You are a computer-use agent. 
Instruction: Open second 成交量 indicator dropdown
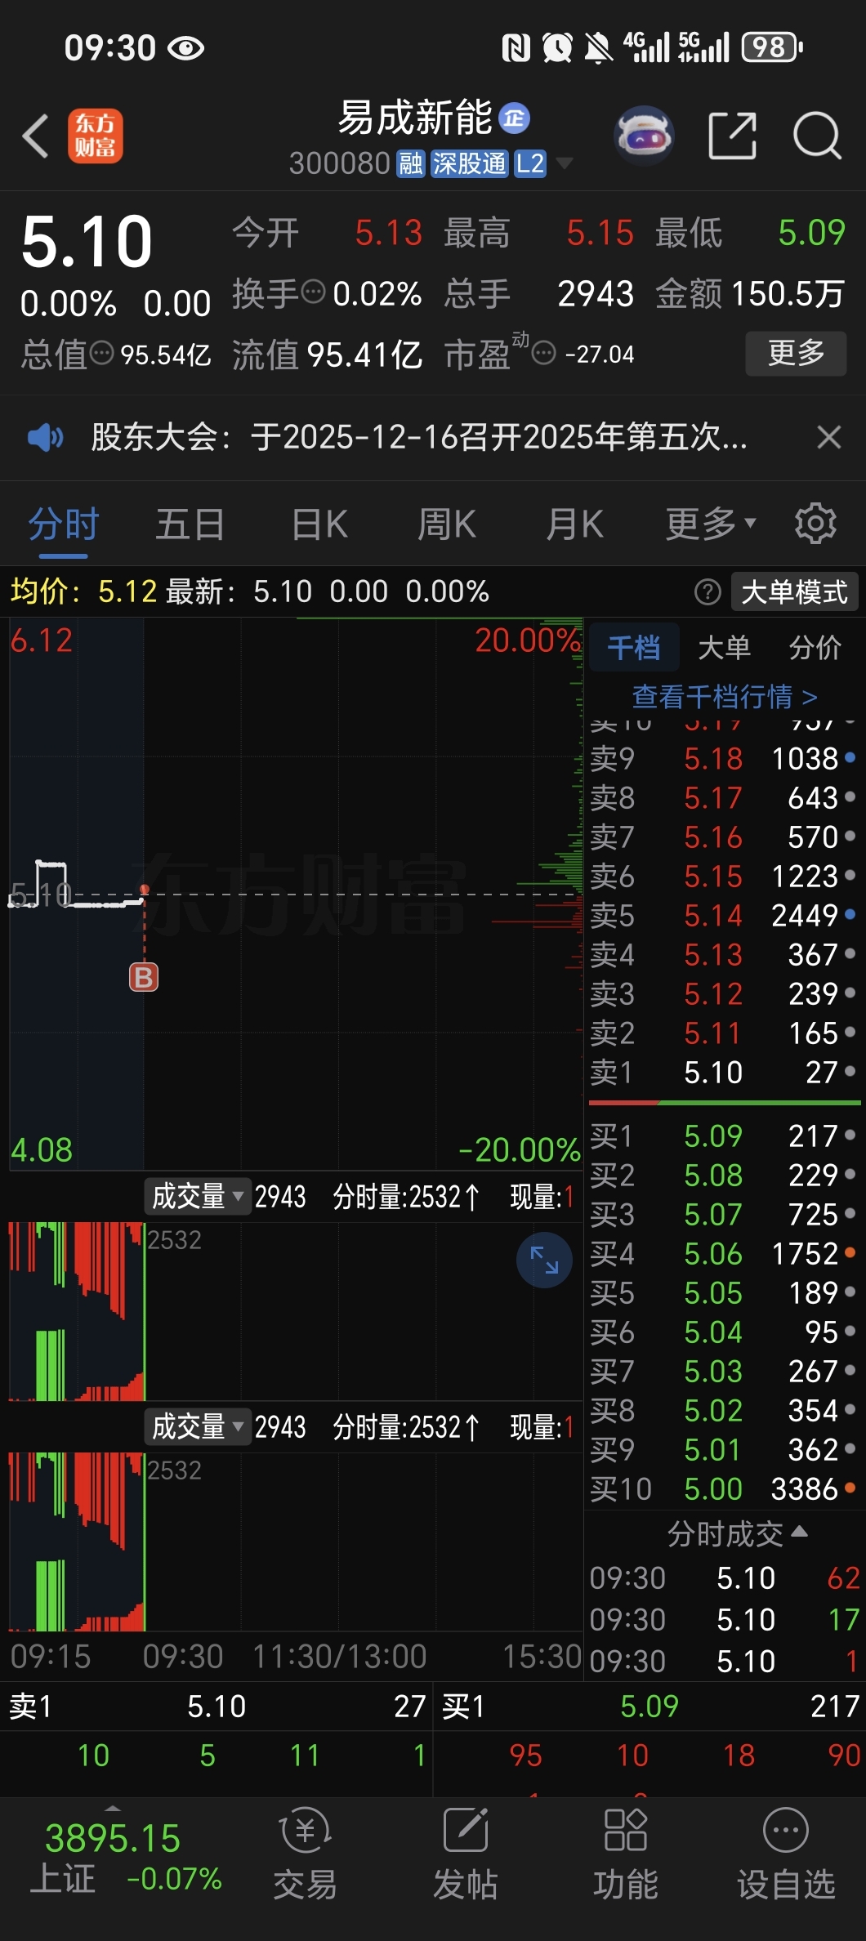coord(198,1427)
